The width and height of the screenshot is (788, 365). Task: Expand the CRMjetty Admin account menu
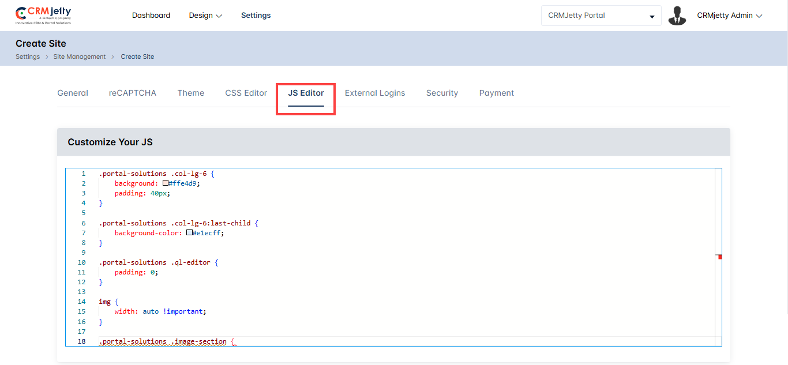(729, 16)
